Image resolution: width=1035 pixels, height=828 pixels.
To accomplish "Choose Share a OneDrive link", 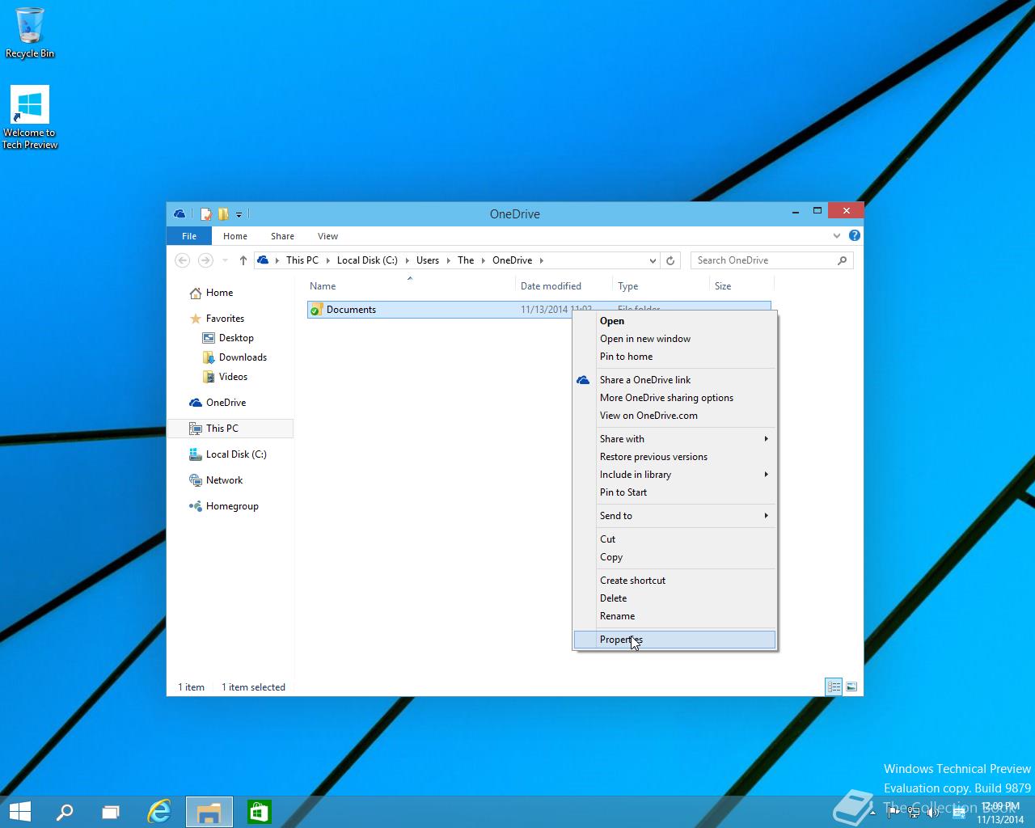I will tap(674, 380).
